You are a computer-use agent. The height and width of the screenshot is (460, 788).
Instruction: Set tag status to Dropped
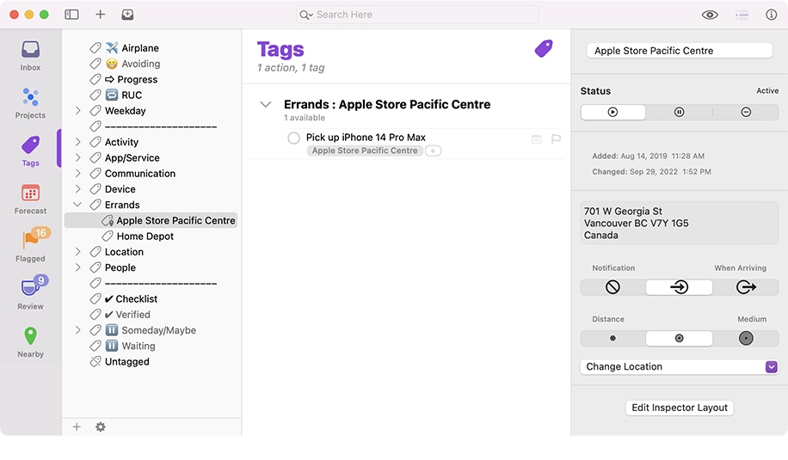point(746,112)
